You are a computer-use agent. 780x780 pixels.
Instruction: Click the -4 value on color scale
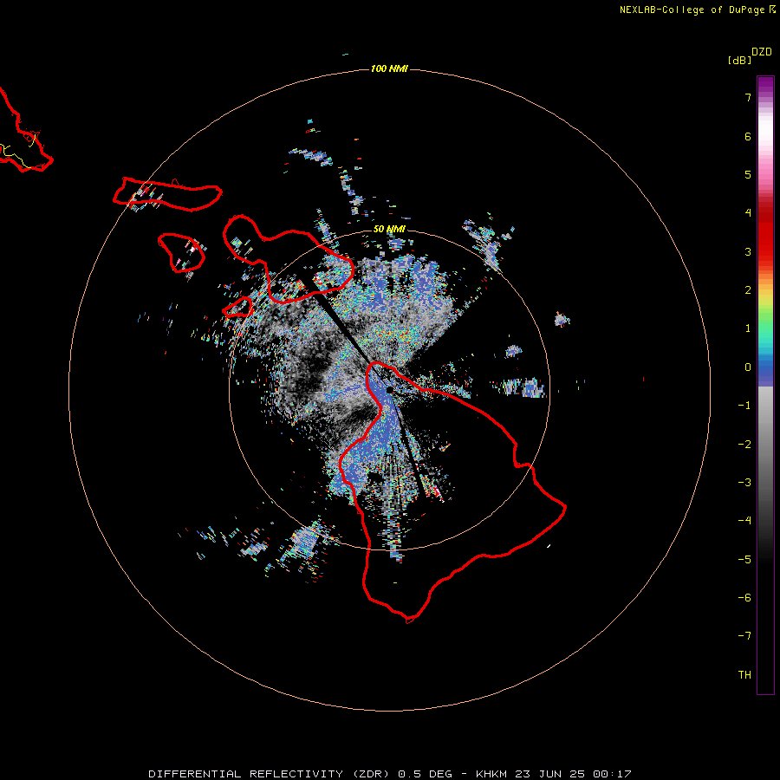[x=744, y=521]
